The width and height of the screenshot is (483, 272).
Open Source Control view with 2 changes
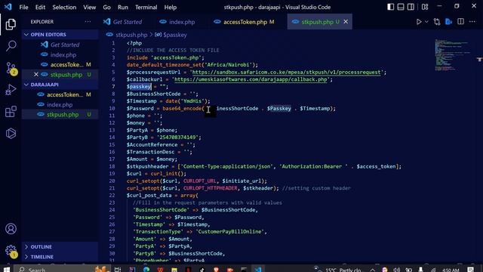[11, 69]
